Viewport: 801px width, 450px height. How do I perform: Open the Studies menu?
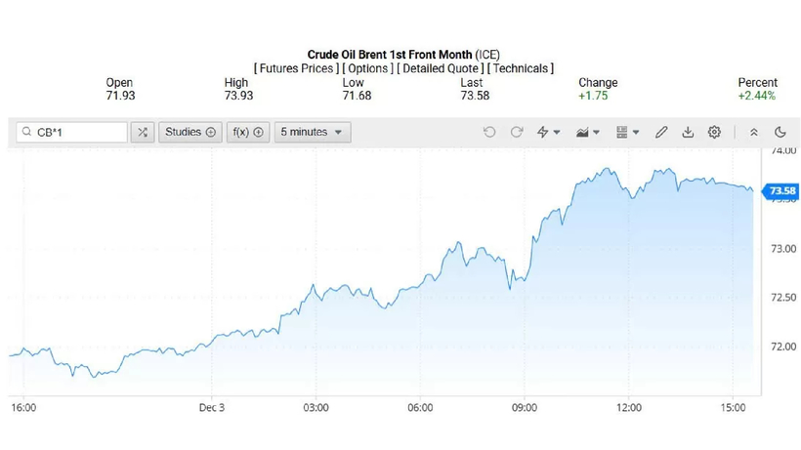click(x=190, y=133)
